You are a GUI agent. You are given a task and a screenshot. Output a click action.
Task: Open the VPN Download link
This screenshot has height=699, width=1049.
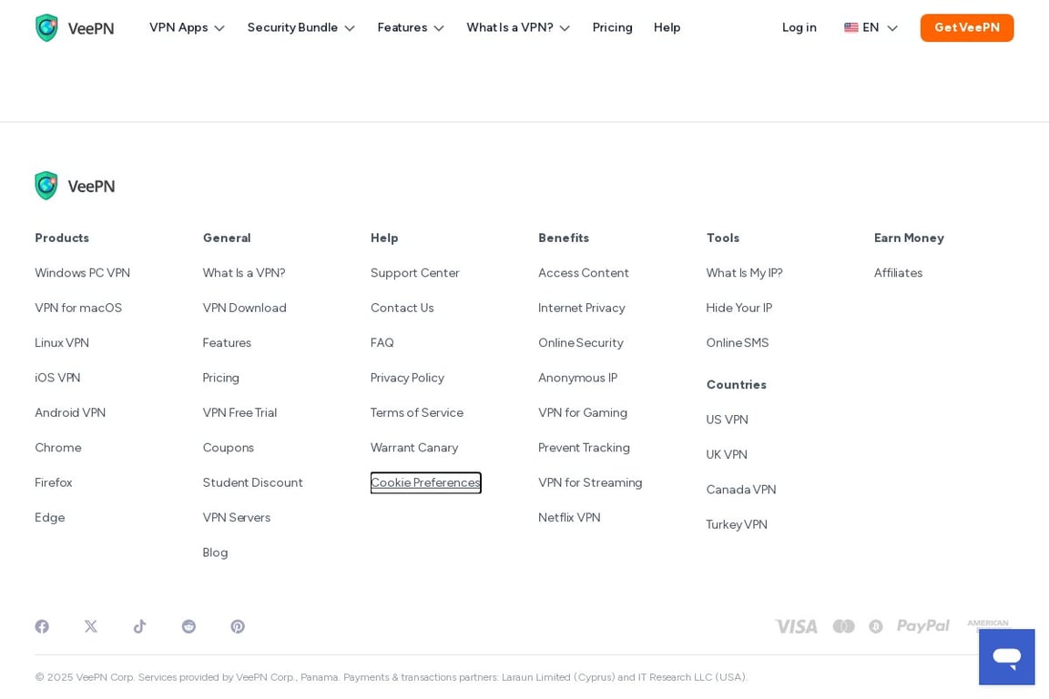click(244, 308)
